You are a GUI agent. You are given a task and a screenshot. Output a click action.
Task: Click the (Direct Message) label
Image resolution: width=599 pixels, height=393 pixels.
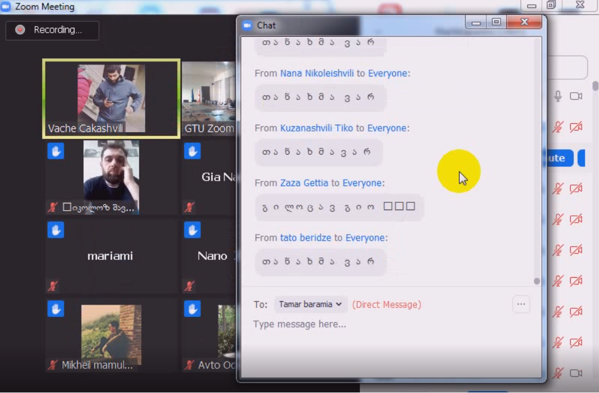coord(386,304)
